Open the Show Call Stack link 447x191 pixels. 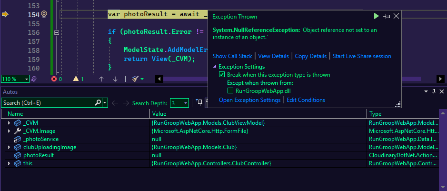(x=232, y=56)
